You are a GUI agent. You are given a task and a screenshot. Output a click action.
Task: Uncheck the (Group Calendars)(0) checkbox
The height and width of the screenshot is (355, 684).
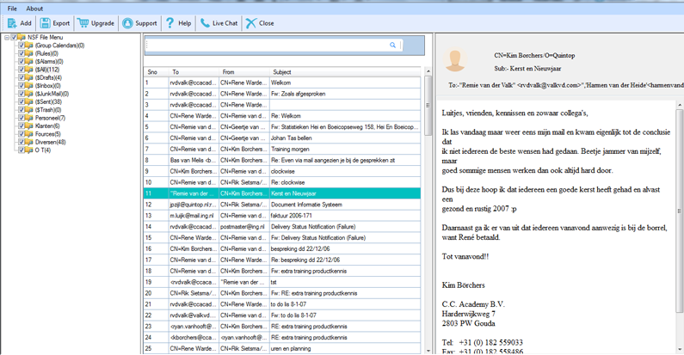[x=21, y=46]
